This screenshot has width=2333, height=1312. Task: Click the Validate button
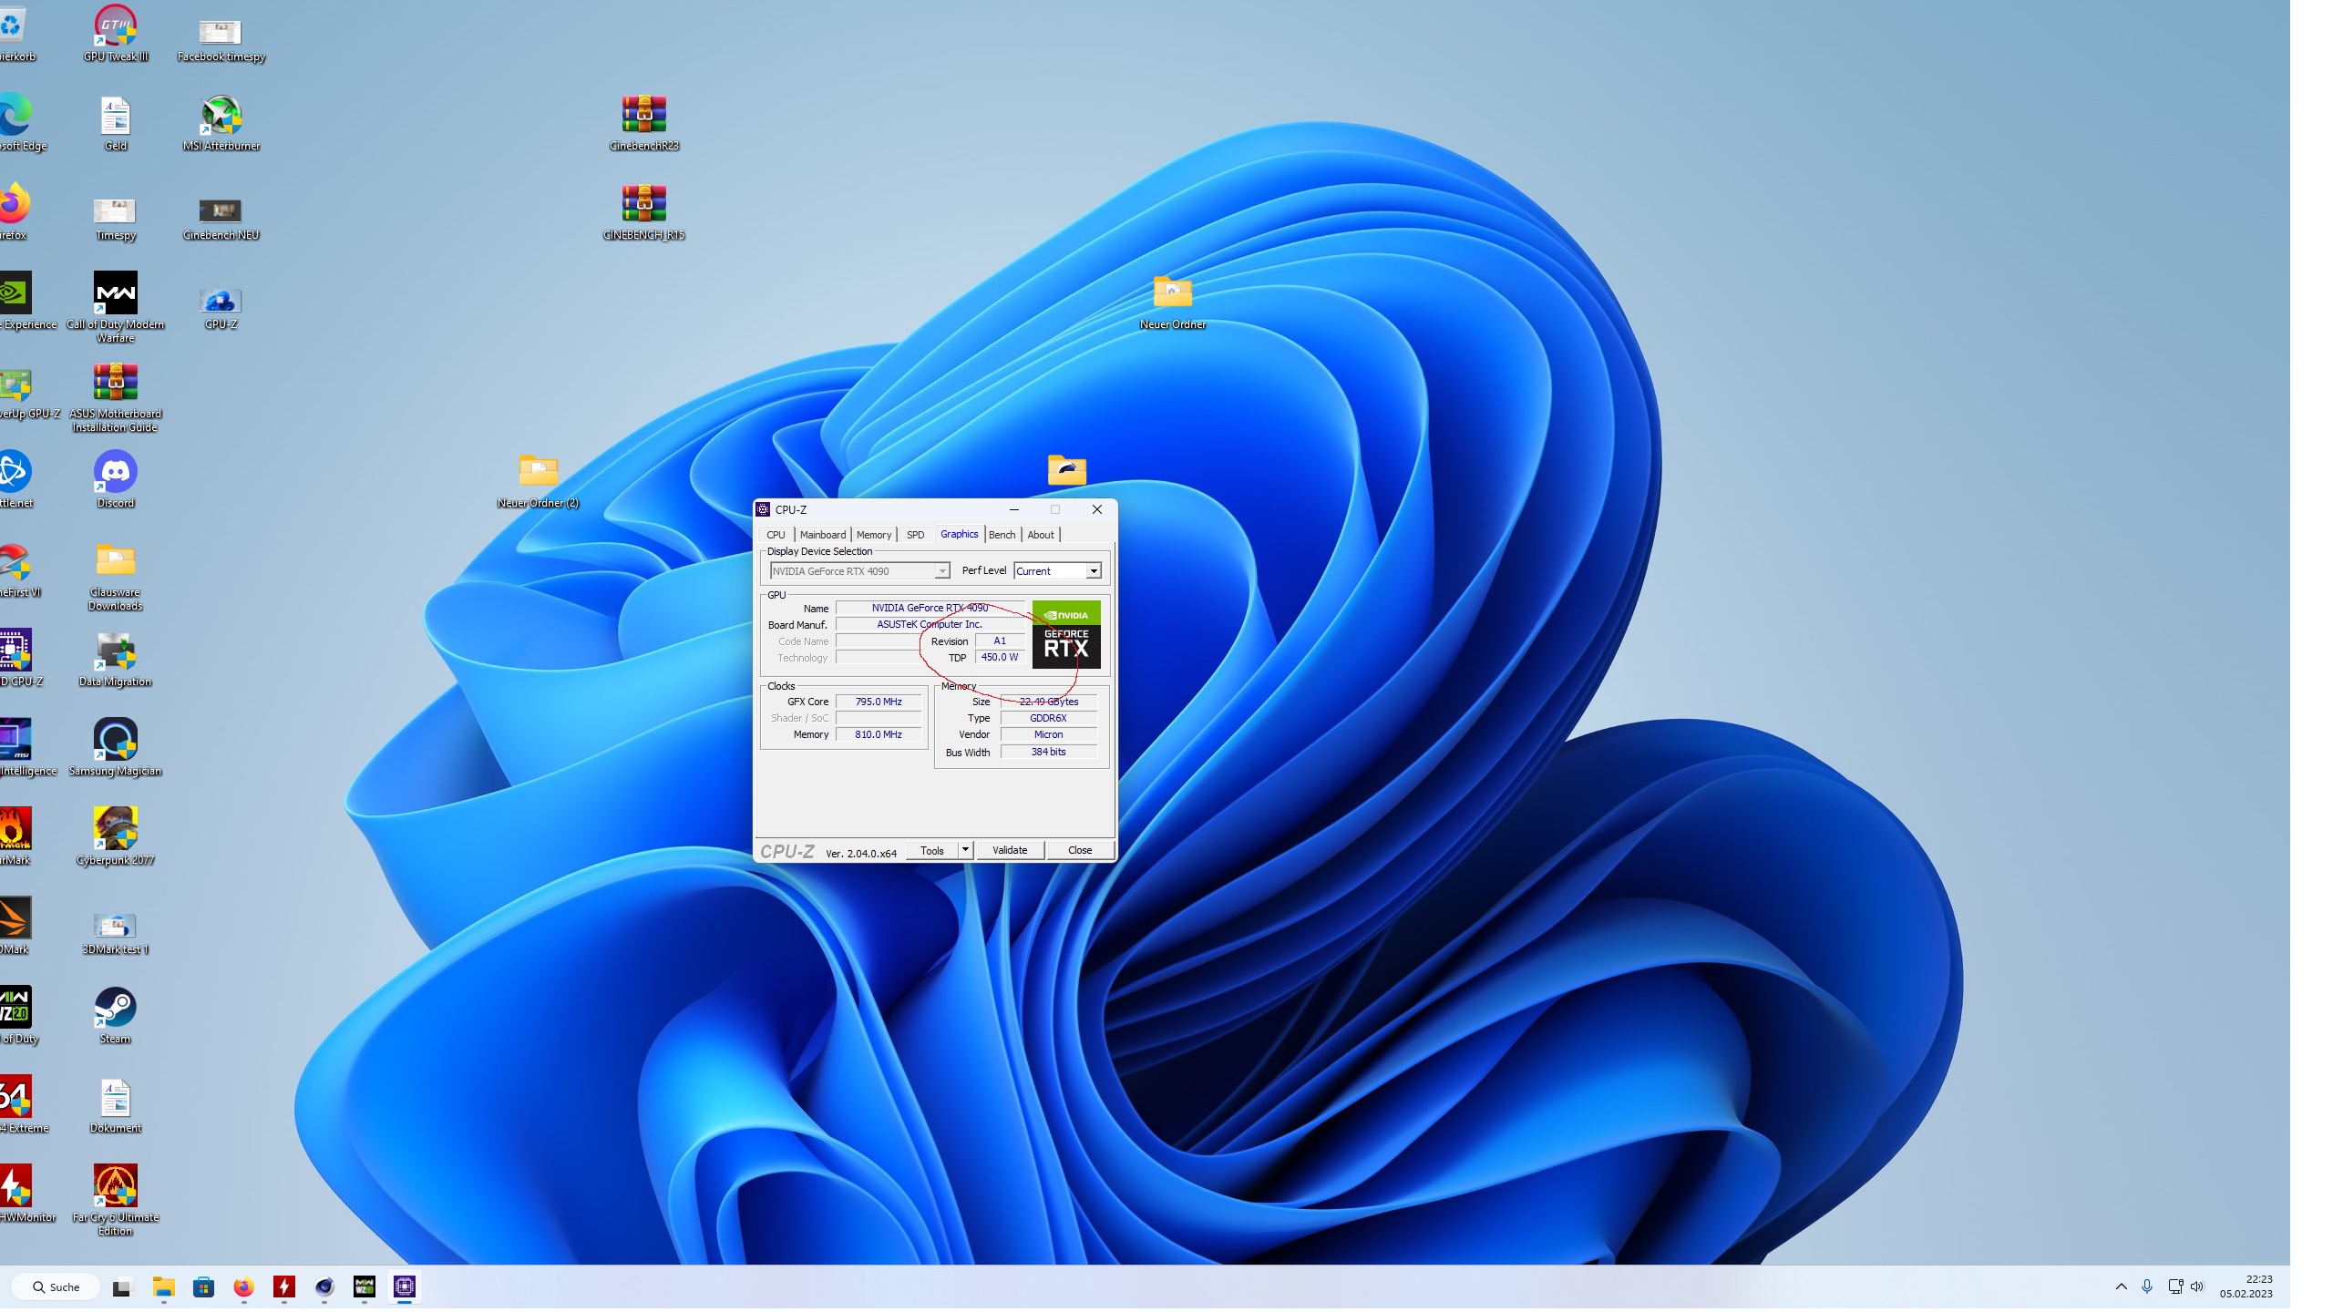1009,850
